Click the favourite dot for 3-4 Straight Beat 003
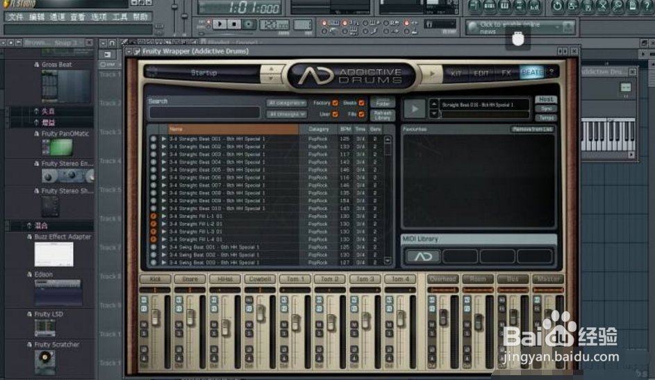Viewport: 655px width, 380px height. pos(154,154)
